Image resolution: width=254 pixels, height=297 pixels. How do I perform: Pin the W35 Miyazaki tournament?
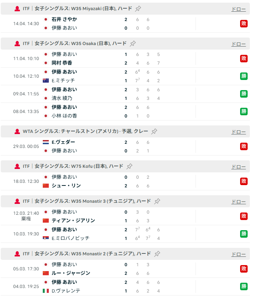138,9
